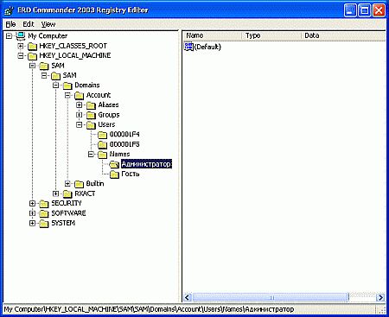Image resolution: width=389 pixels, height=317 pixels.
Task: Expand the RXACT key
Action: (x=56, y=193)
